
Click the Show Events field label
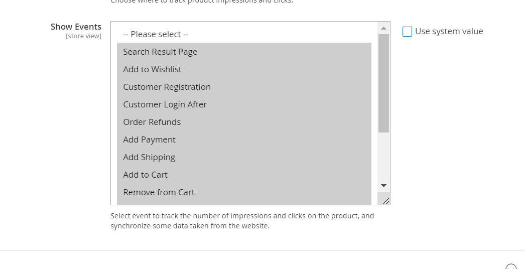[76, 27]
